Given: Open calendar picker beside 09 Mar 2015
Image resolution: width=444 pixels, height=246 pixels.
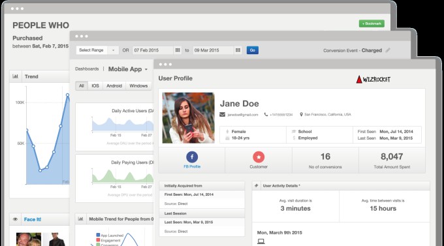Looking at the screenshot, I should [x=238, y=50].
